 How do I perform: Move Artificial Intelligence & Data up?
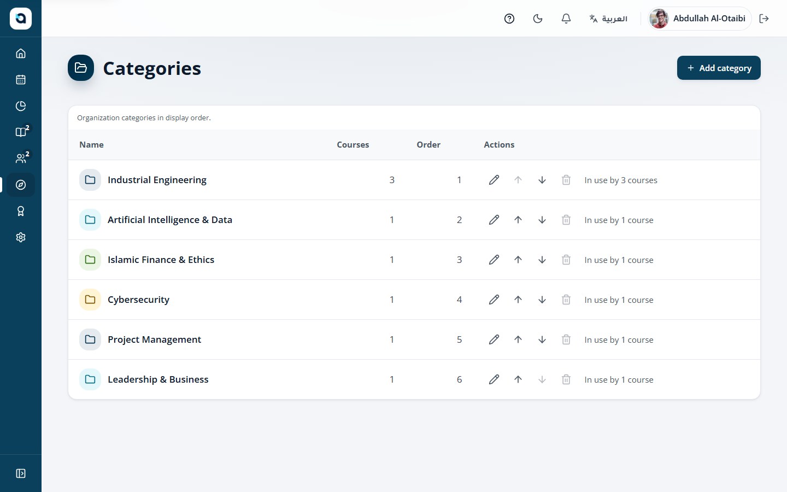click(x=518, y=220)
